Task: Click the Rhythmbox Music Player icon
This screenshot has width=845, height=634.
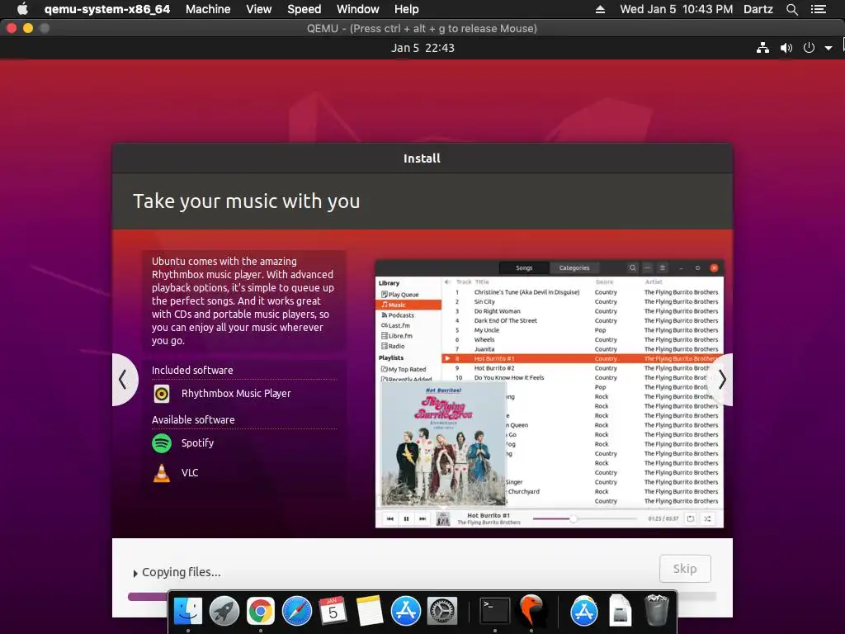Action: point(161,394)
